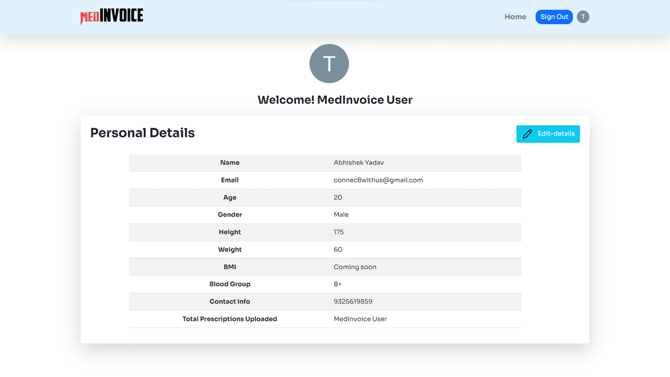Click the Email row label
This screenshot has width=670, height=377.
(230, 180)
